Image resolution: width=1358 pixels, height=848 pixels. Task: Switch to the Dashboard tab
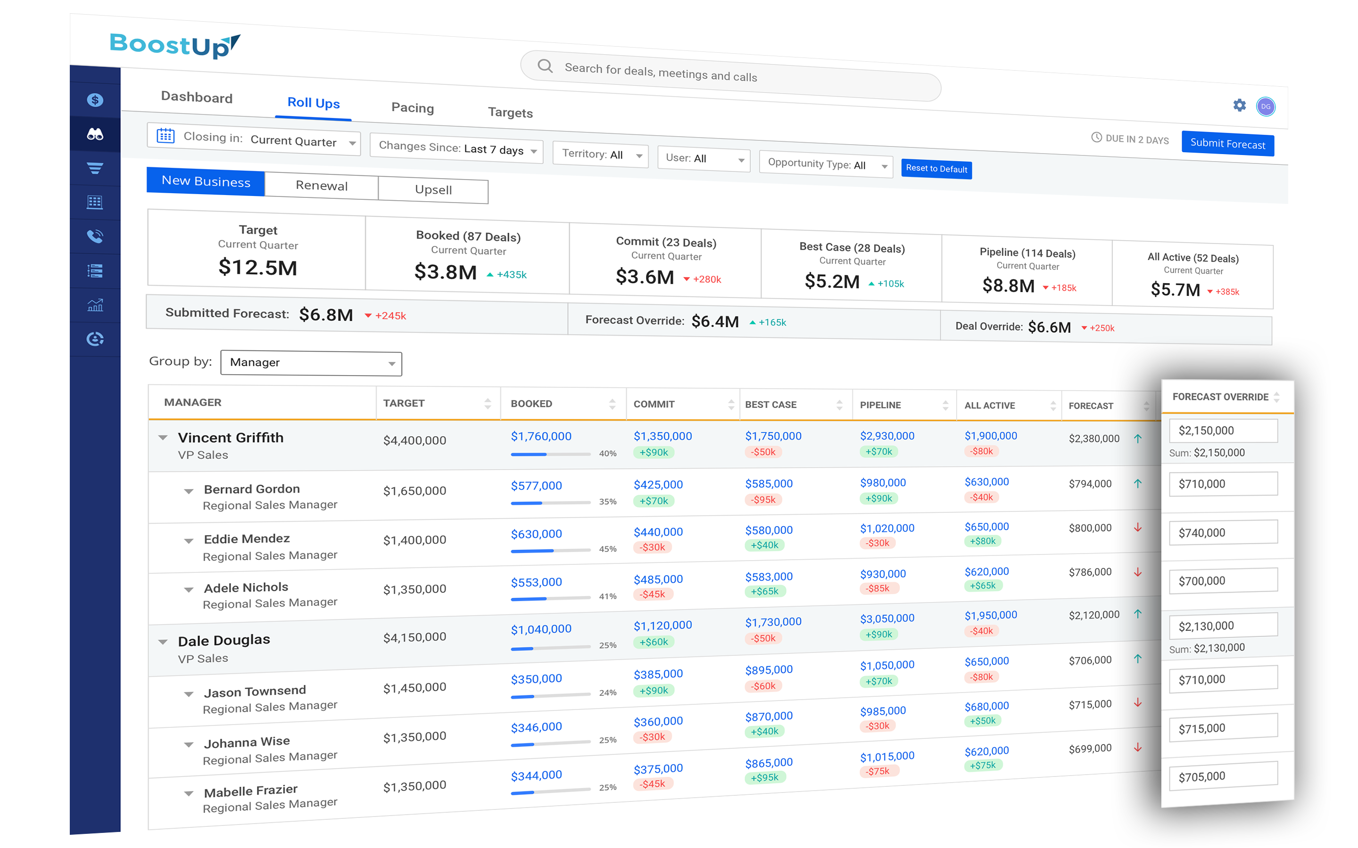197,98
